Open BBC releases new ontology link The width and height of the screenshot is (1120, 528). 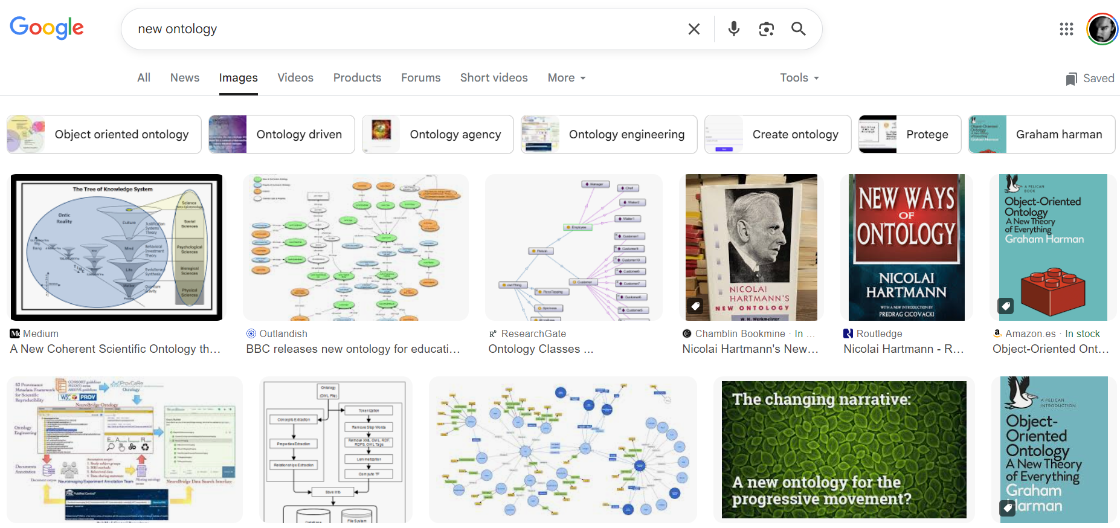[x=353, y=349]
